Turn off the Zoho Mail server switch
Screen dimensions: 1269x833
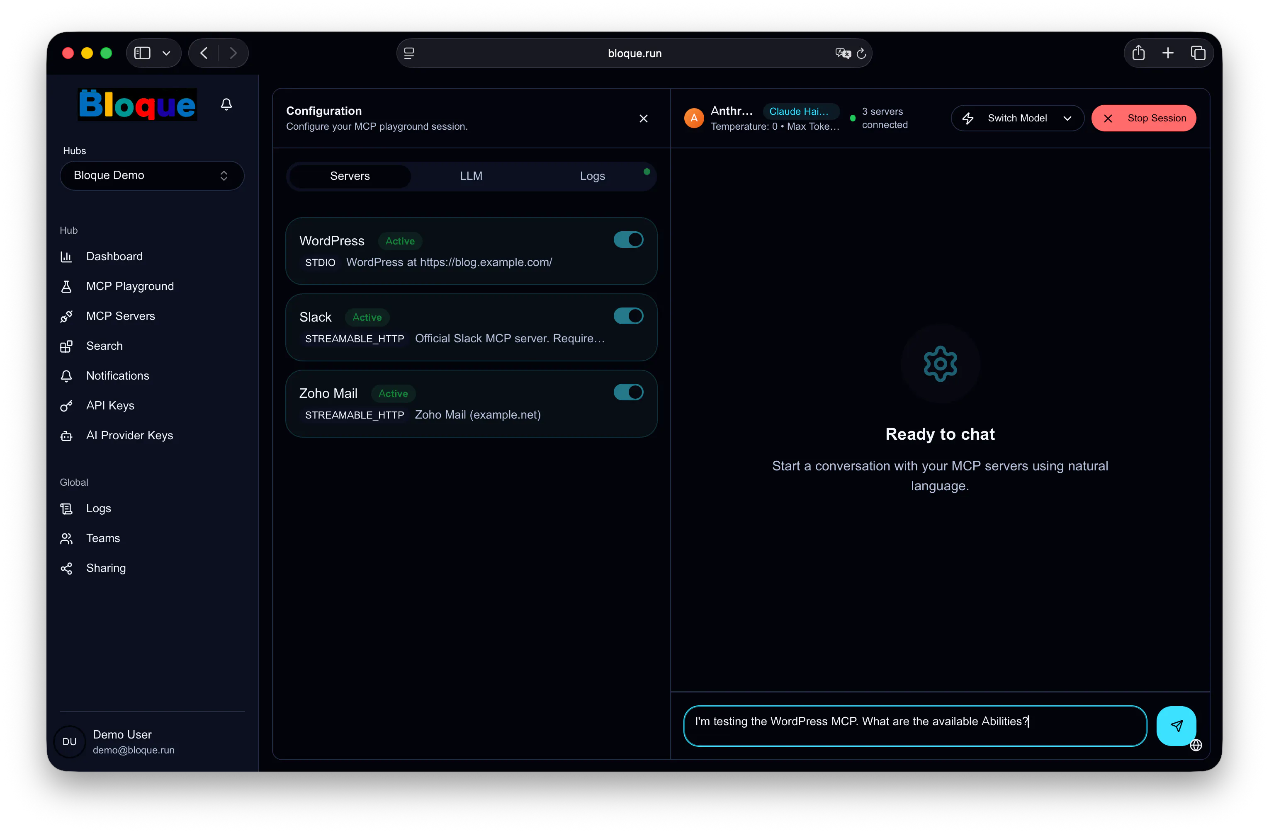pyautogui.click(x=628, y=392)
